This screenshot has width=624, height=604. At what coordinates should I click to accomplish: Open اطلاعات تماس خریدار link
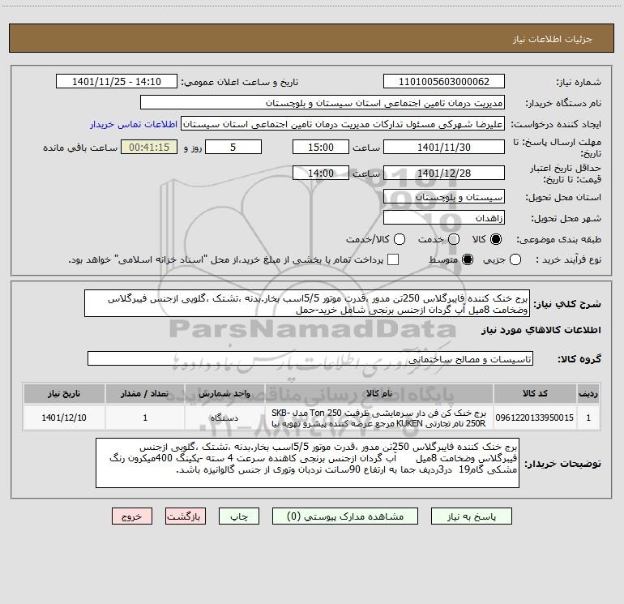coord(134,124)
